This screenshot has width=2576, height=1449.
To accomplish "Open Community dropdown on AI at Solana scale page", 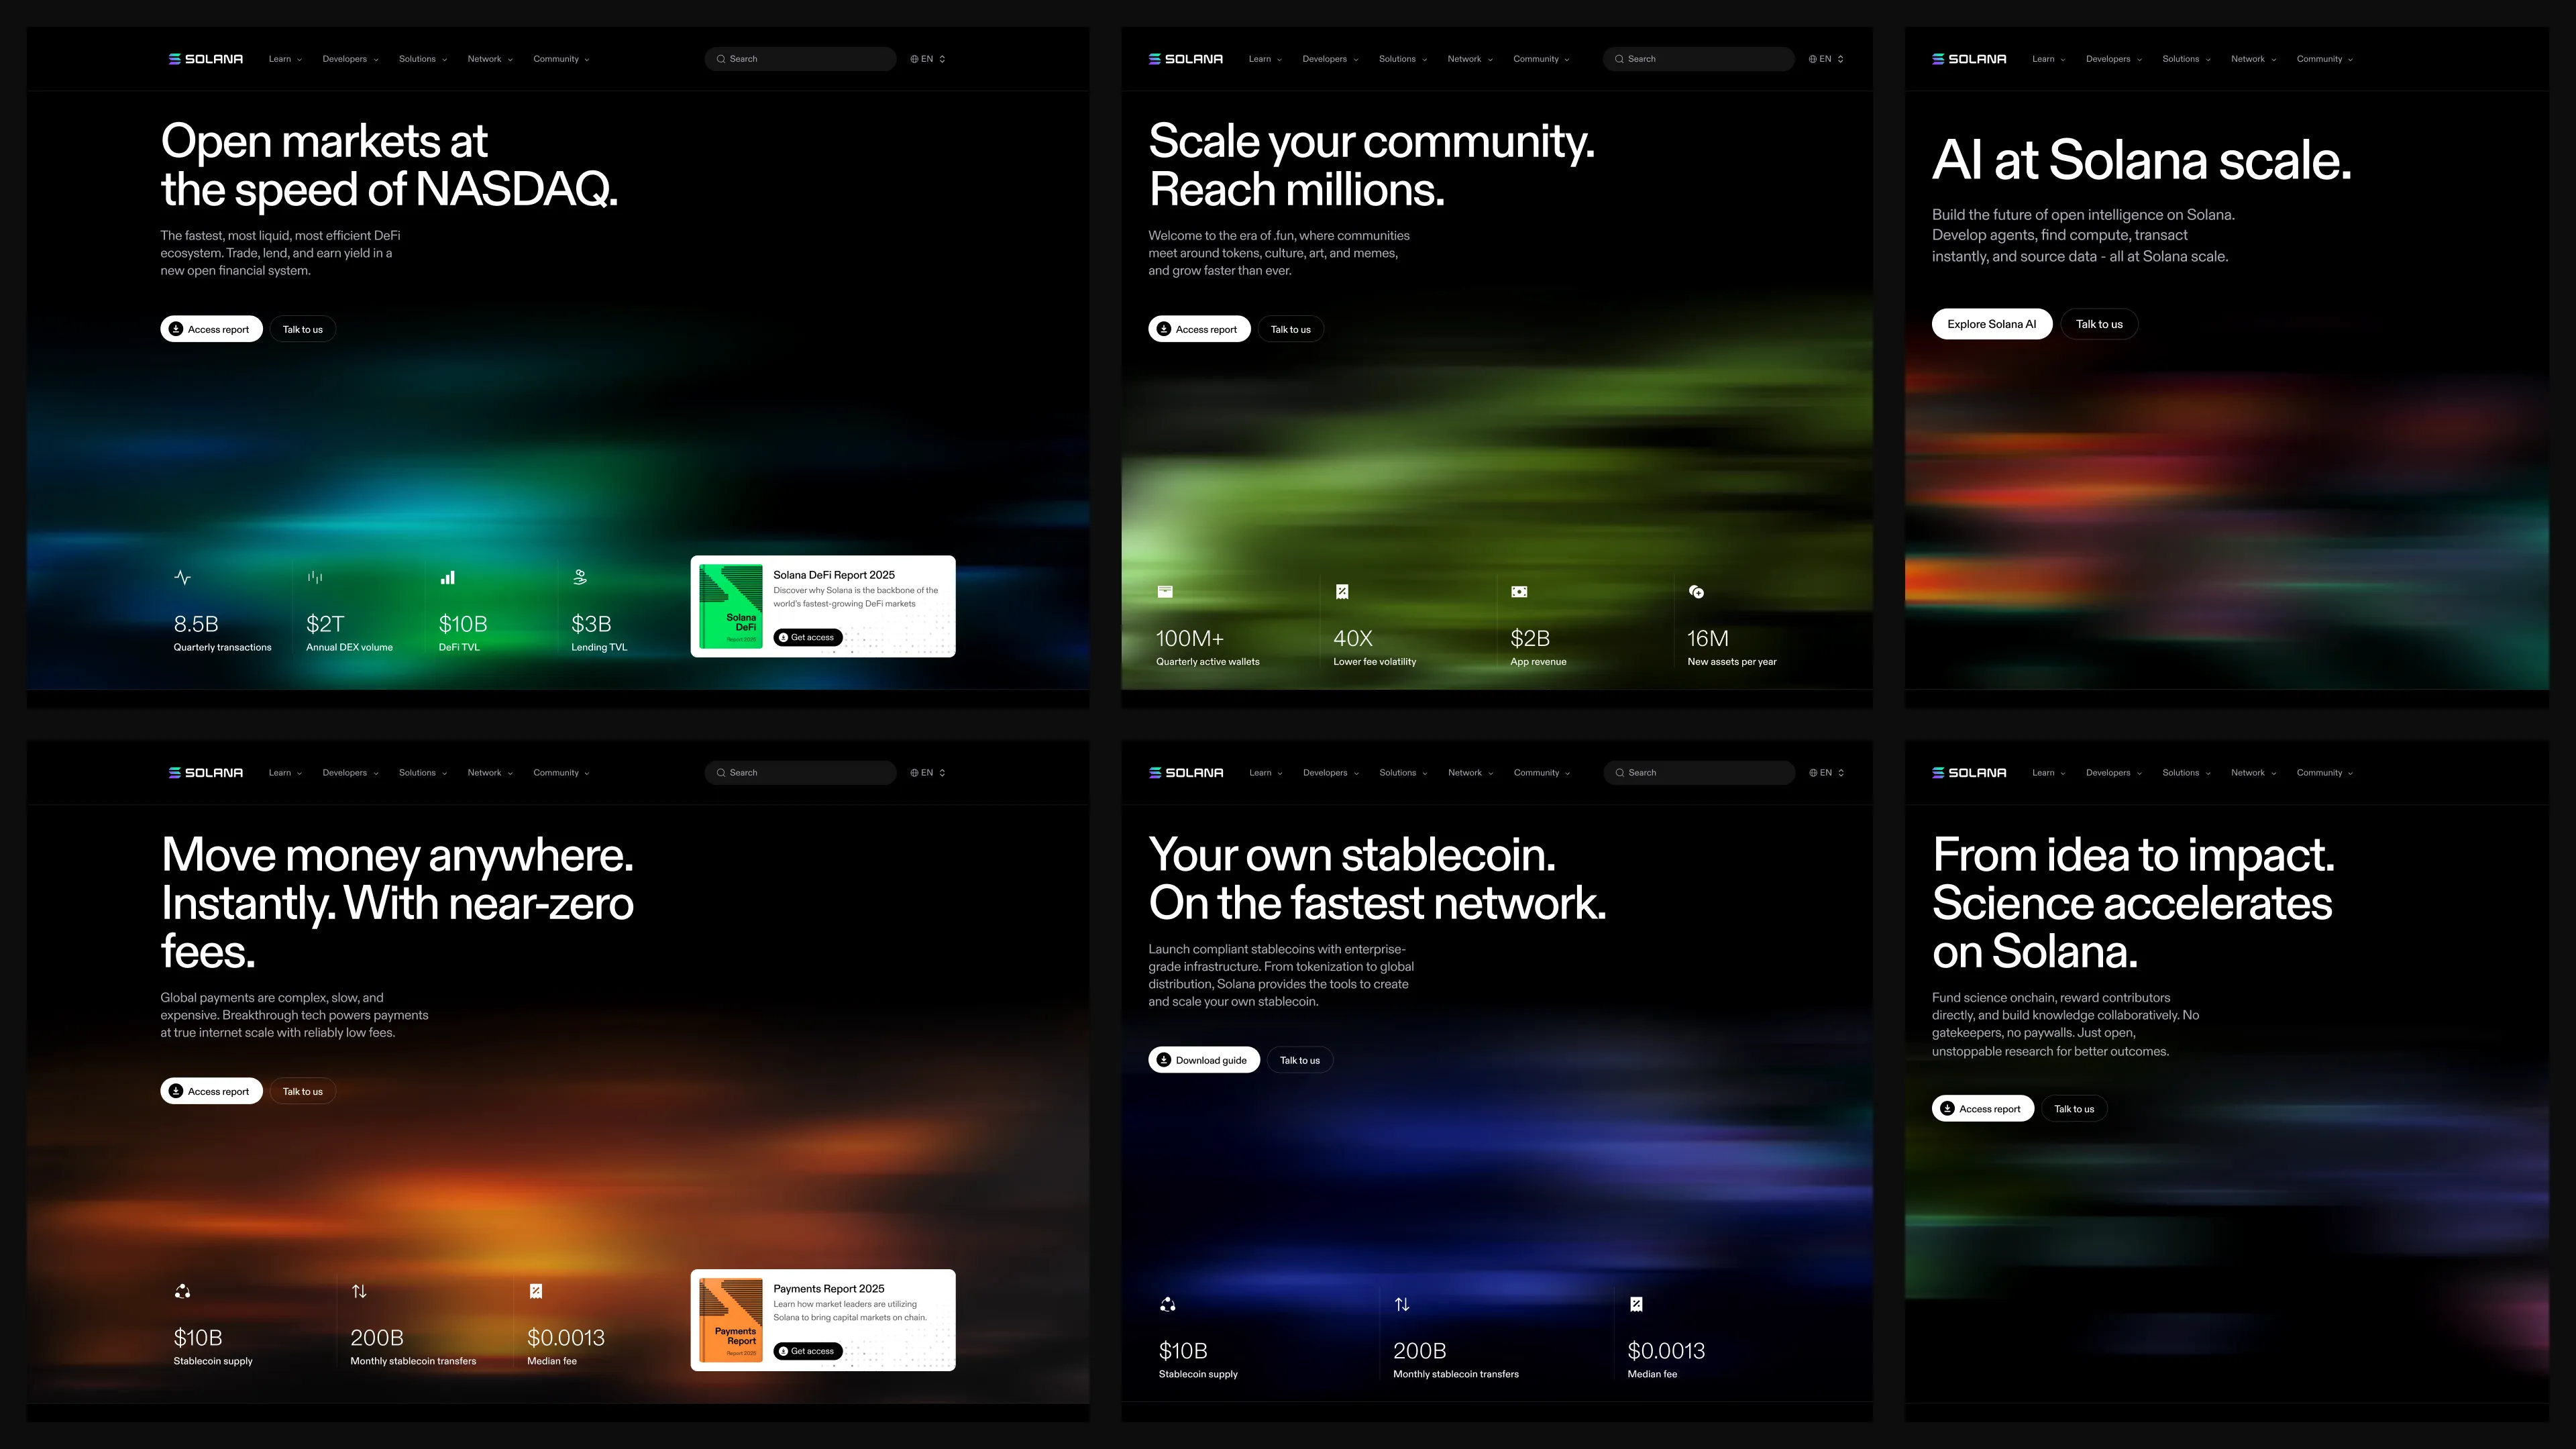I will pos(2325,59).
